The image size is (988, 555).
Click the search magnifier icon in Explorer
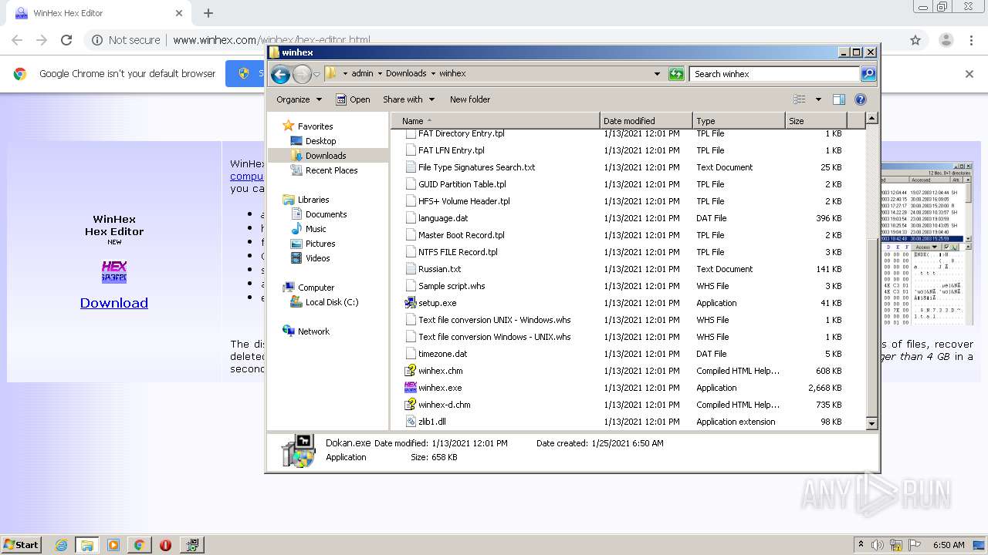tap(868, 74)
